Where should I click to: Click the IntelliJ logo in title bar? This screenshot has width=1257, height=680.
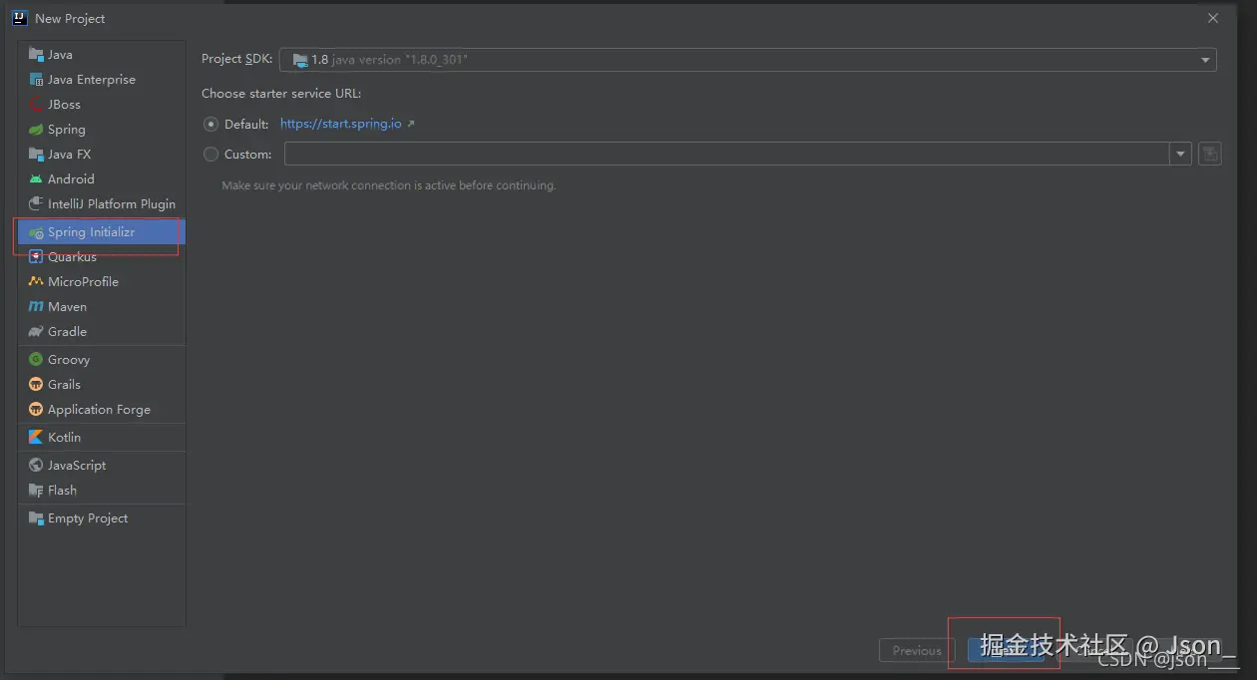tap(19, 18)
